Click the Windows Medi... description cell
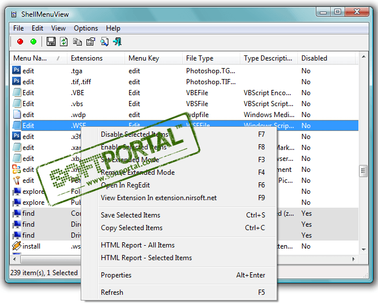Viewport: 378px width, 304px height. click(269, 115)
